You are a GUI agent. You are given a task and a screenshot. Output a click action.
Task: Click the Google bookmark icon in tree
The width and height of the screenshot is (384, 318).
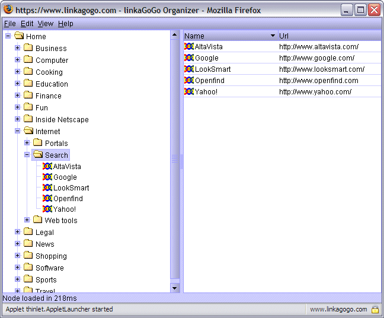click(47, 177)
